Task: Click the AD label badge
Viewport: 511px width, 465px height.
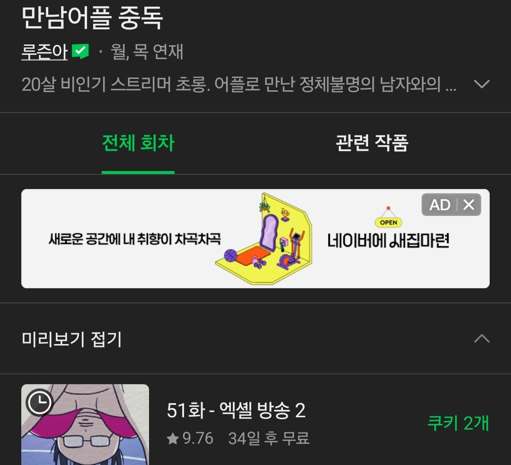Action: tap(440, 205)
